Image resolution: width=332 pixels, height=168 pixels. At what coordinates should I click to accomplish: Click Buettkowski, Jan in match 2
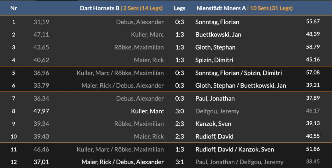click(218, 35)
